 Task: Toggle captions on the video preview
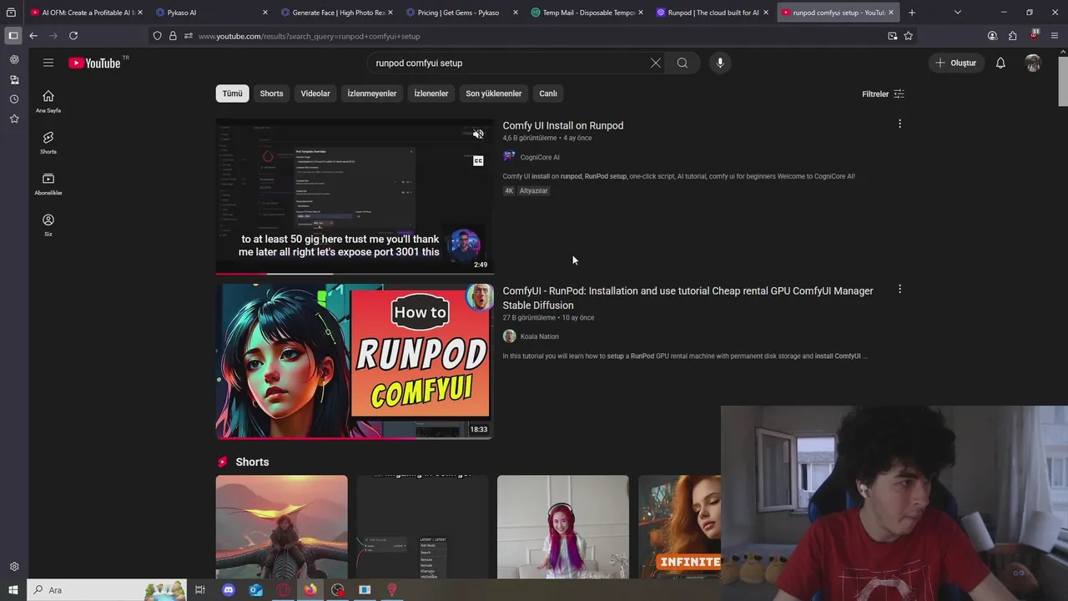click(478, 161)
